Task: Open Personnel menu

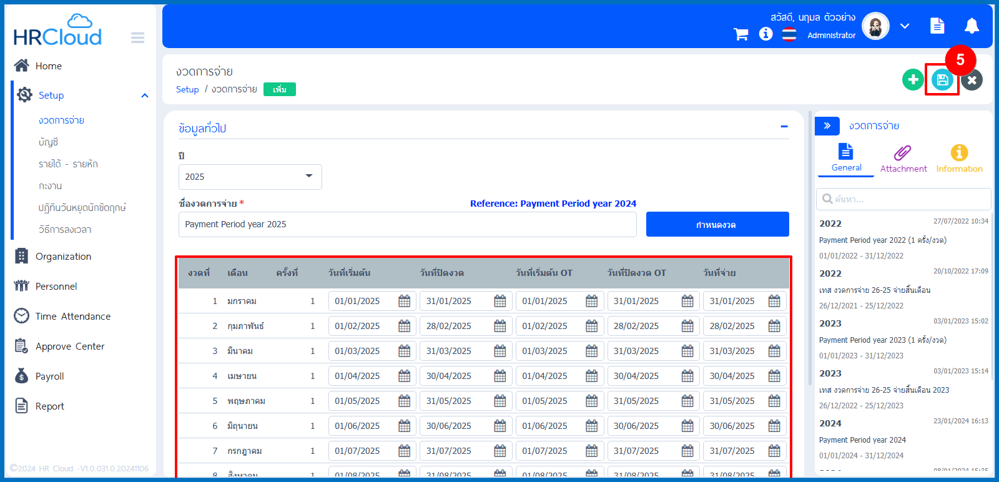Action: [46, 287]
